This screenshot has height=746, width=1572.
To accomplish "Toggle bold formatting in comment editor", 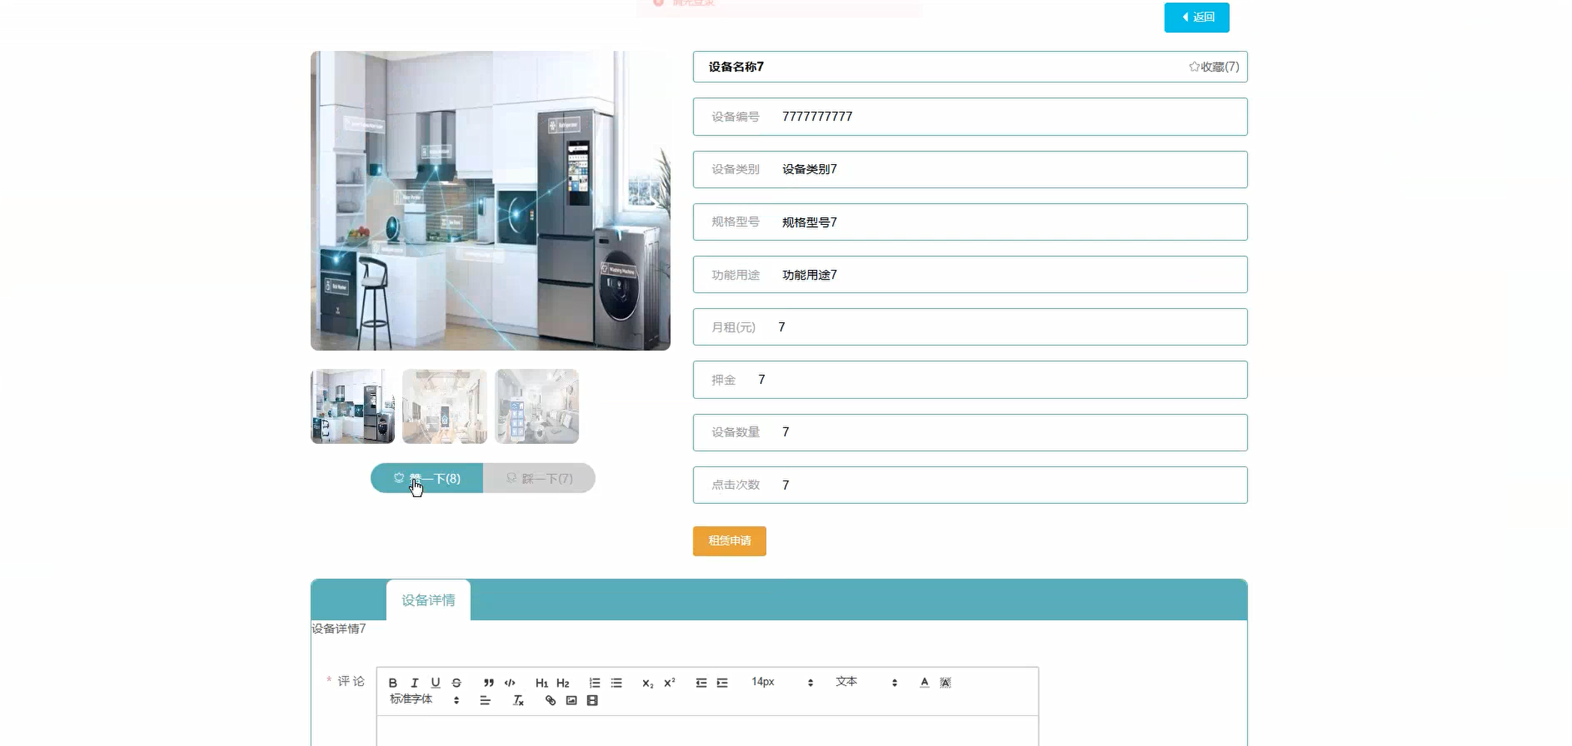I will click(x=392, y=682).
